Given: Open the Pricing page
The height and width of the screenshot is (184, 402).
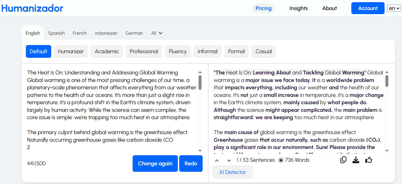Looking at the screenshot, I should click(263, 8).
